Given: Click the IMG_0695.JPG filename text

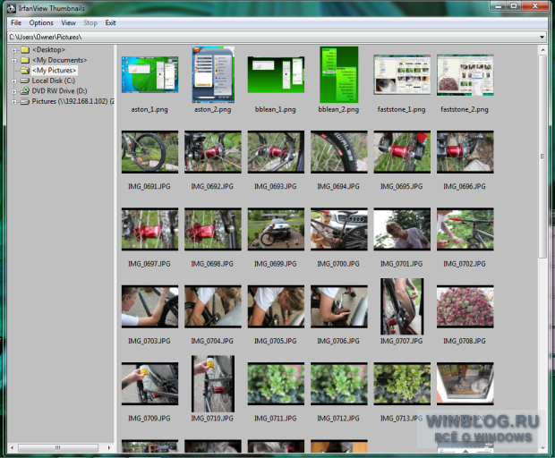Looking at the screenshot, I should pyautogui.click(x=401, y=186).
